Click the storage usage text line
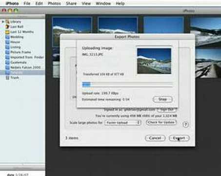 (136, 116)
